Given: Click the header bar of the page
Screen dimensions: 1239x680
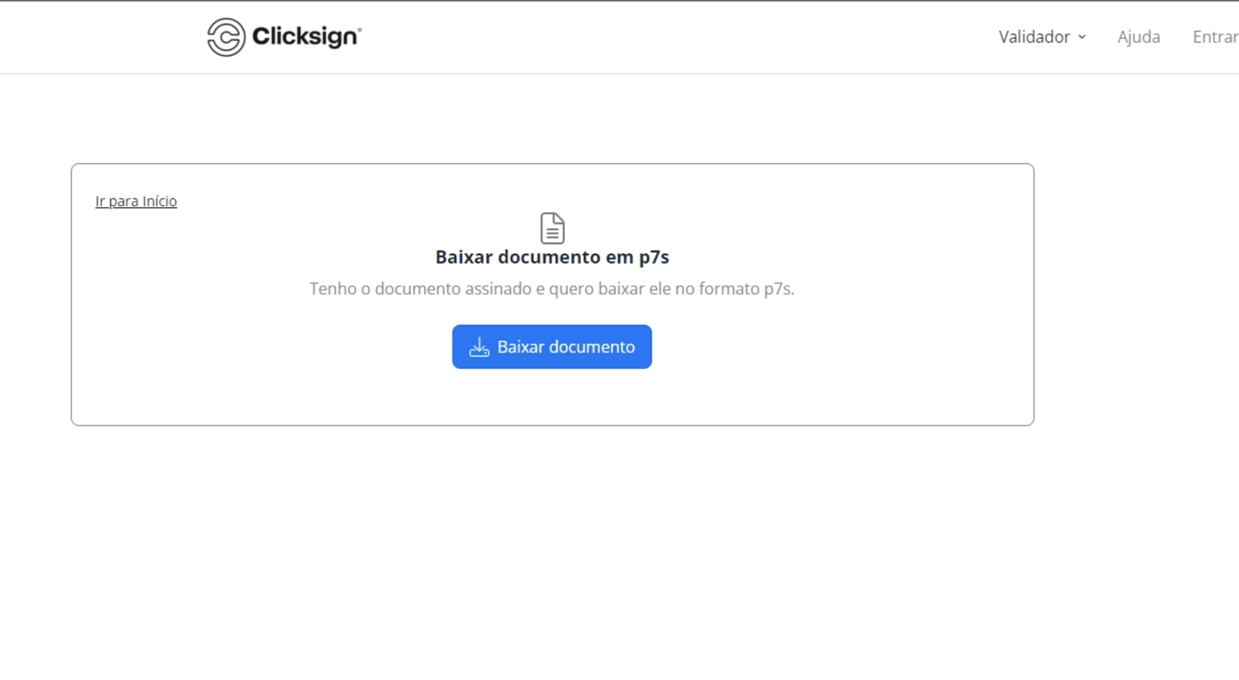Looking at the screenshot, I should 720,37.
